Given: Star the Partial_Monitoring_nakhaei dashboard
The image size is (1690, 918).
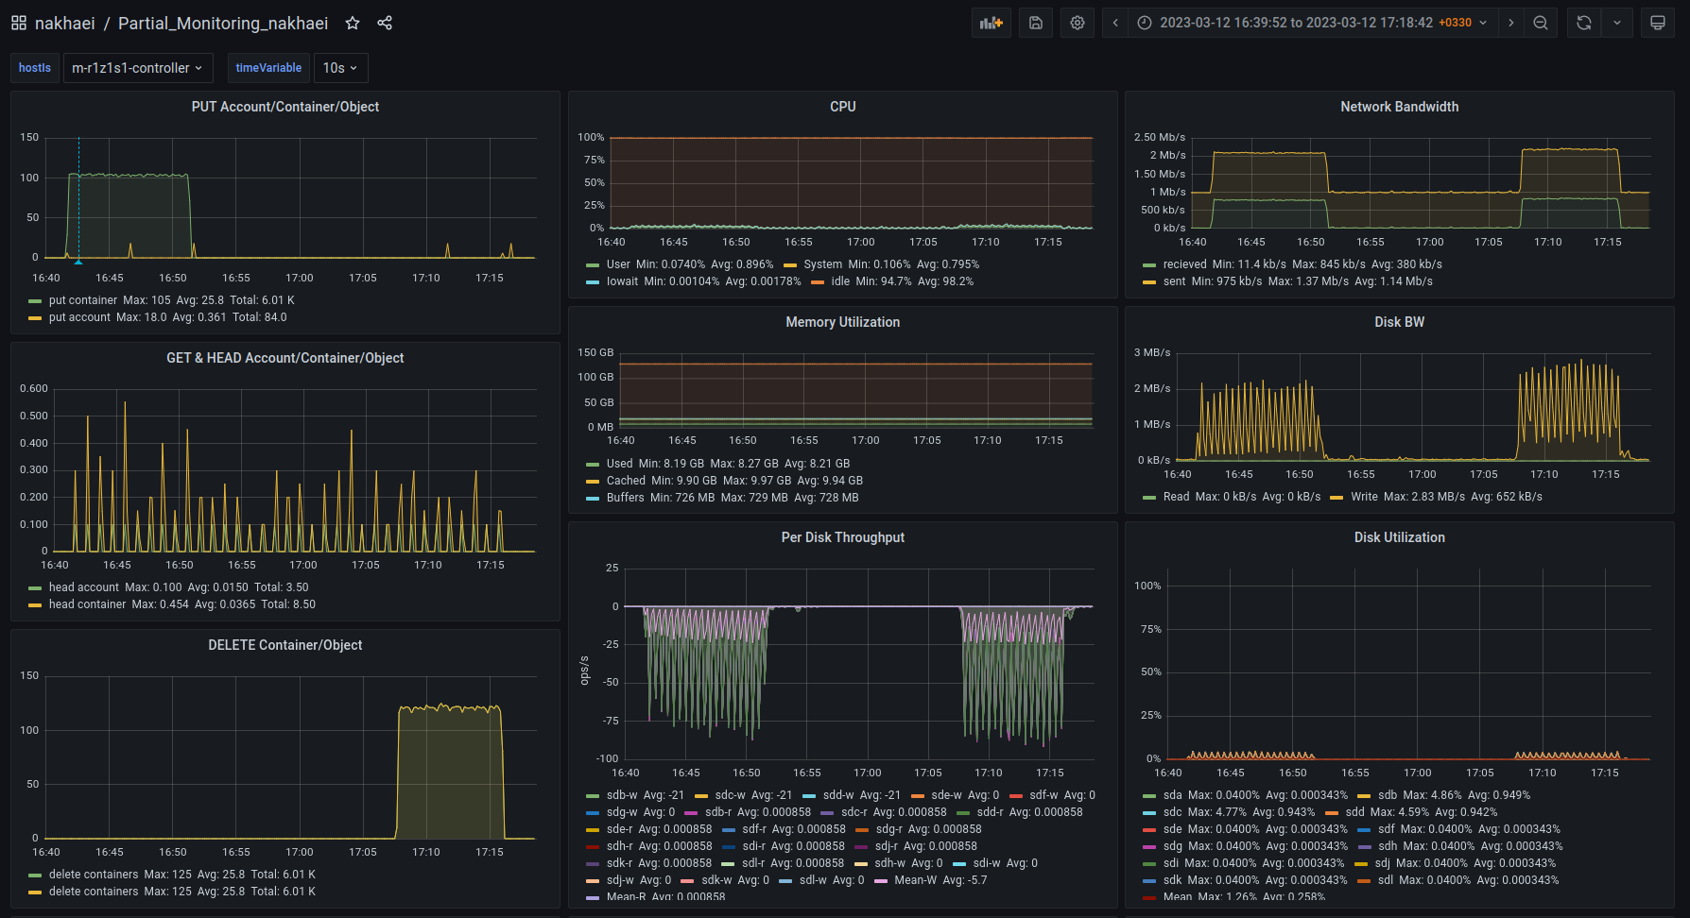Looking at the screenshot, I should coord(353,23).
